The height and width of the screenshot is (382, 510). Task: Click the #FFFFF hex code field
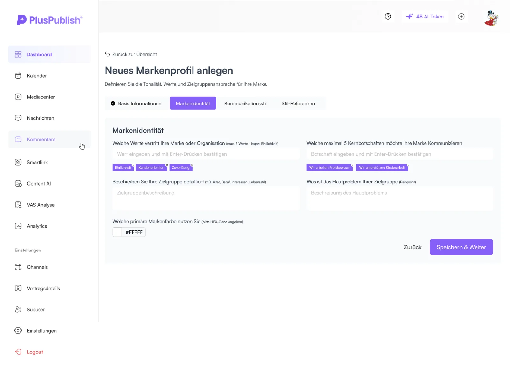[134, 232]
